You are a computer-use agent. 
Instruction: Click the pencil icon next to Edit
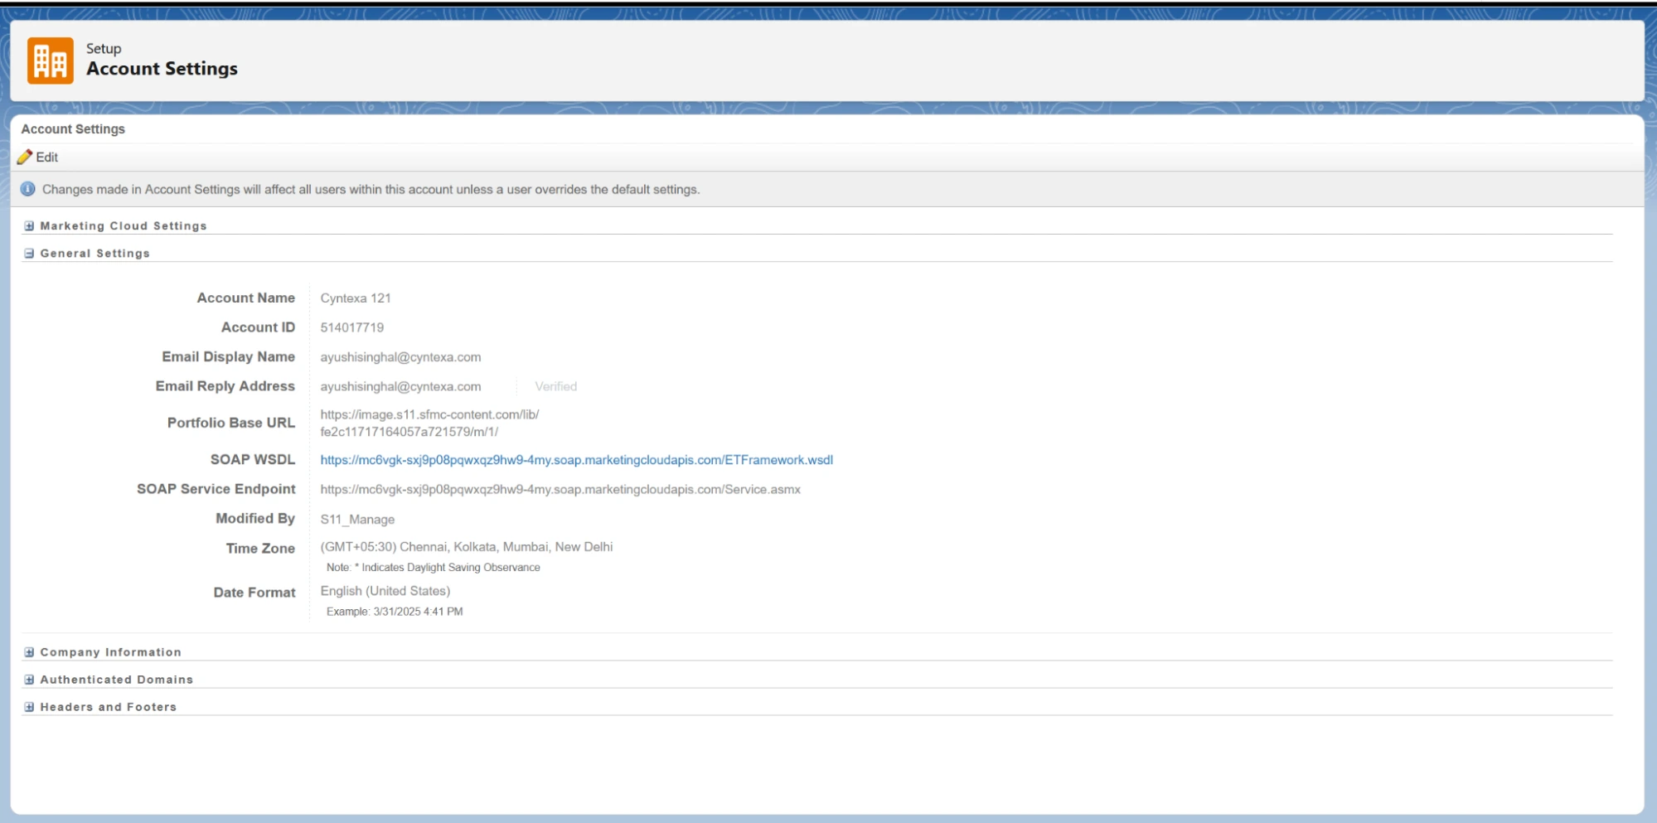25,157
